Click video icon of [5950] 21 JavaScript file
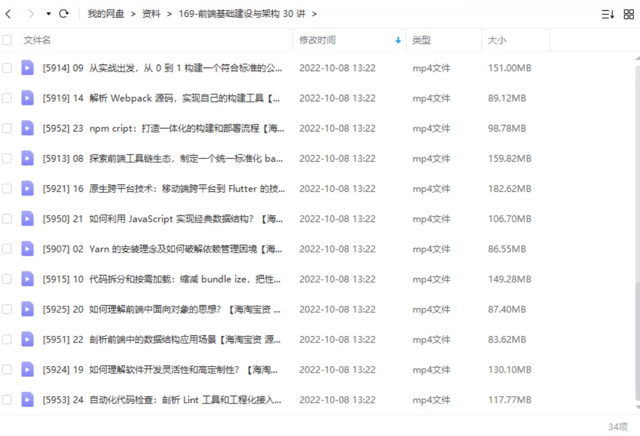Image resolution: width=640 pixels, height=436 pixels. coord(27,219)
